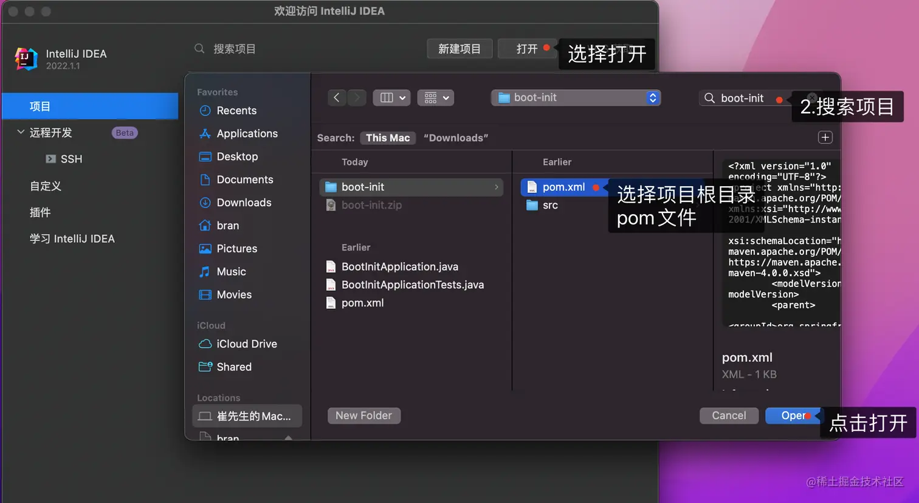Expand the boot-init folder row chevron
Image resolution: width=919 pixels, height=503 pixels.
tap(497, 187)
